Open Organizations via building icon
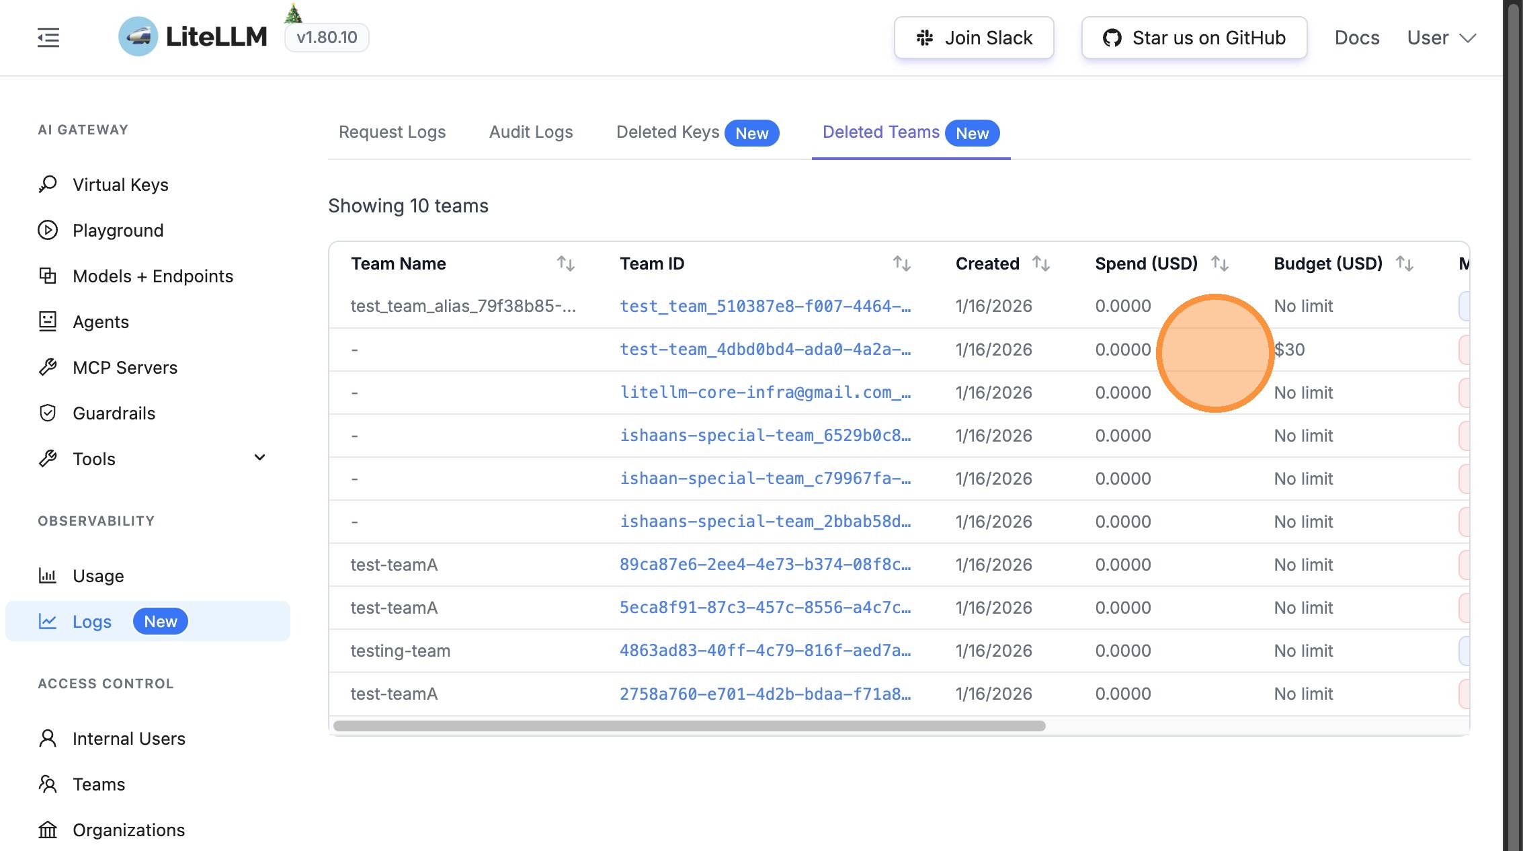 pyautogui.click(x=48, y=829)
